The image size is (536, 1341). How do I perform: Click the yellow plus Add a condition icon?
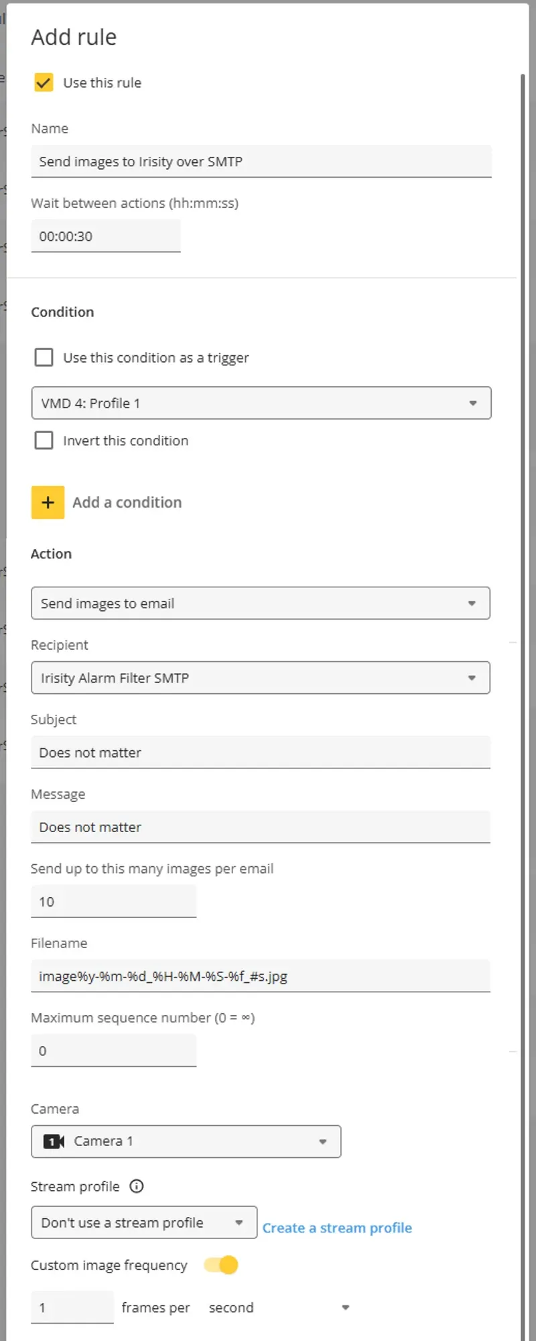(x=48, y=502)
